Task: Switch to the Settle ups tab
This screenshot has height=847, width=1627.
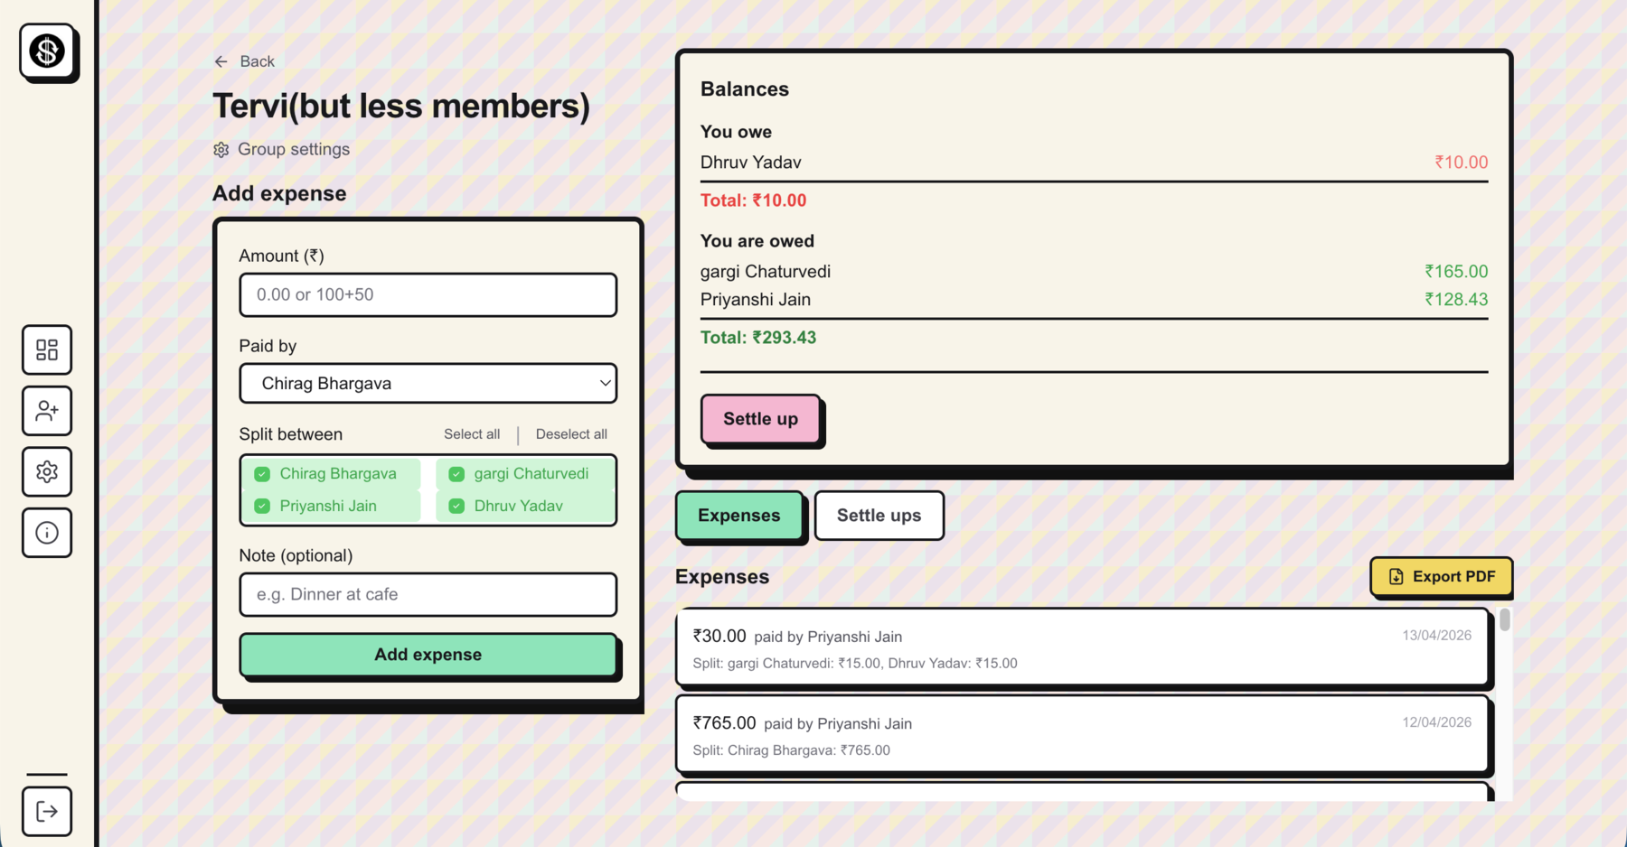Action: (879, 516)
